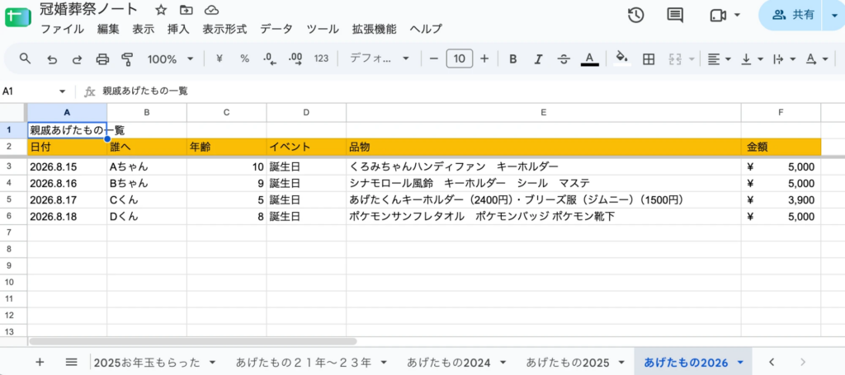Open the zoom 100% dropdown
845x375 pixels.
[x=170, y=59]
